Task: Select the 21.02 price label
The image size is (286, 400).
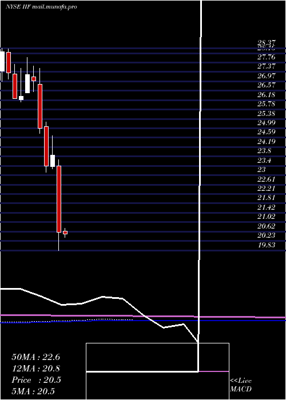Action: coord(266,217)
